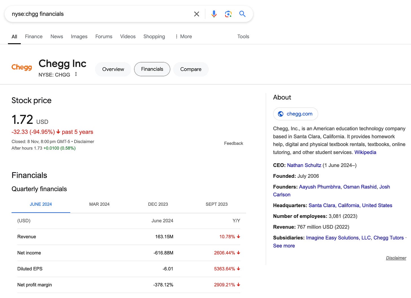View SEPT 2023 quarterly data
Screen dimensions: 411x298
[217, 204]
